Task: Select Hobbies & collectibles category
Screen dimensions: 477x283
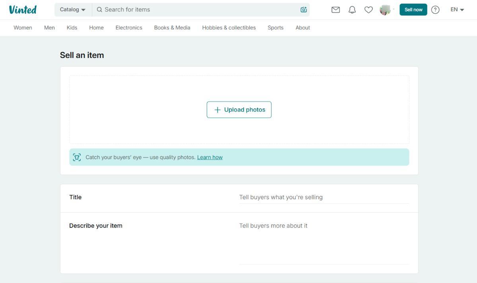Action: coord(229,28)
